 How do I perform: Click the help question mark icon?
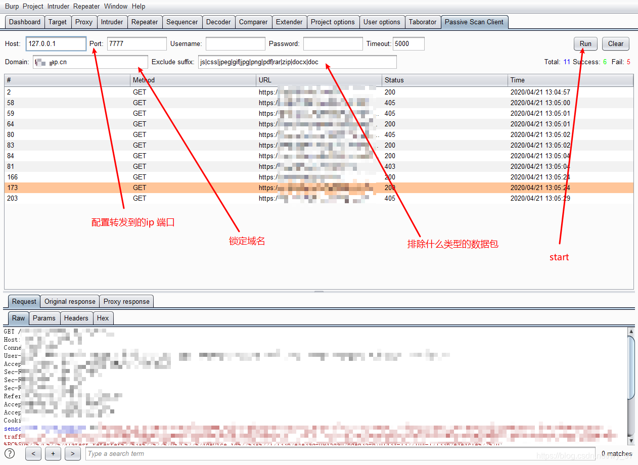9,453
